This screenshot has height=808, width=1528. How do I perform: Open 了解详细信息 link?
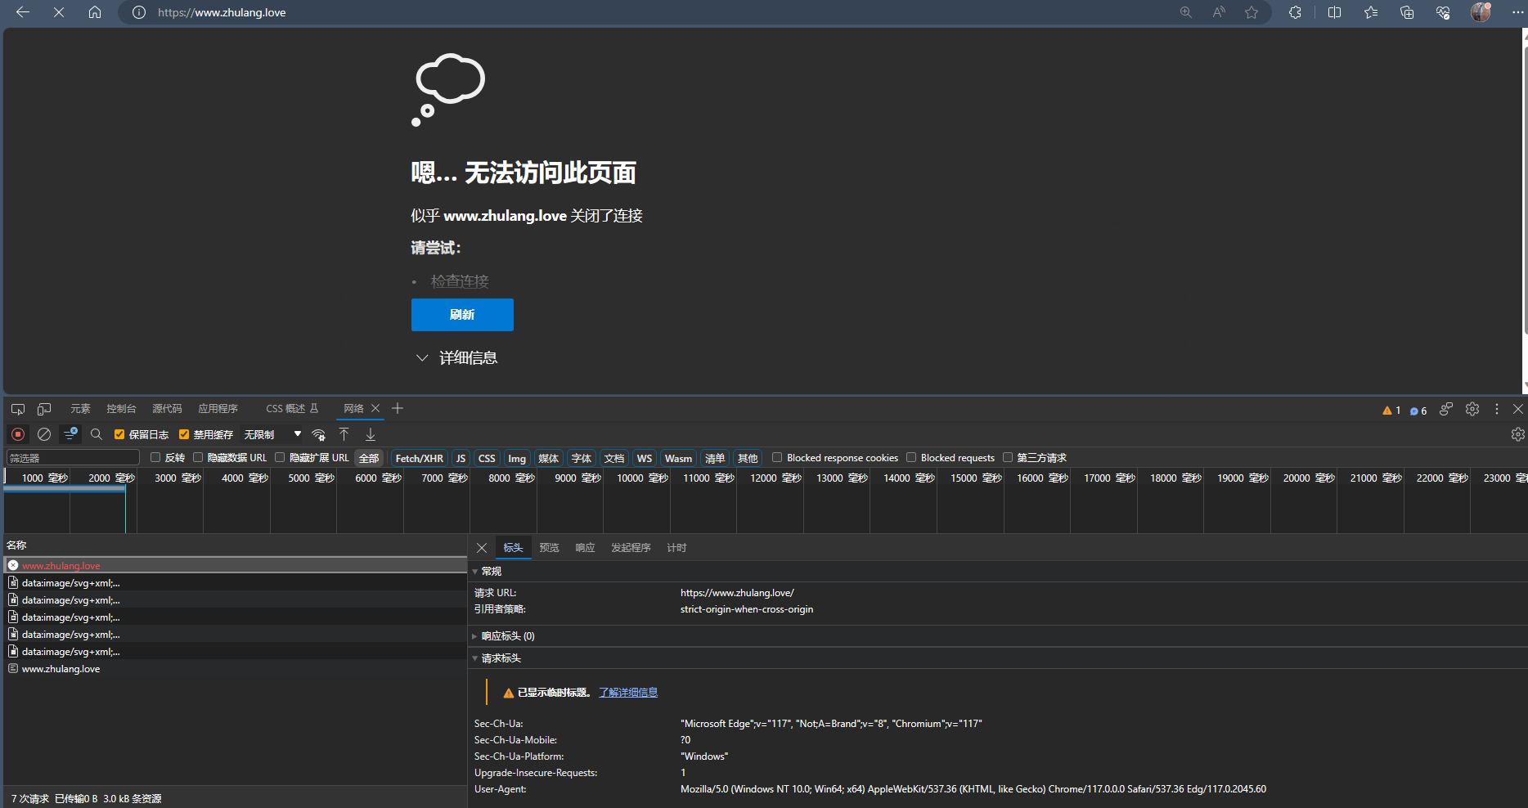click(628, 693)
